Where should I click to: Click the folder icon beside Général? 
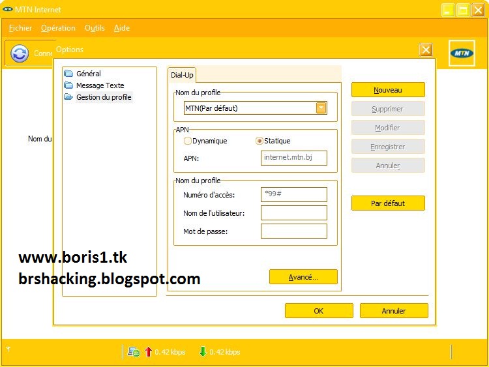(68, 74)
